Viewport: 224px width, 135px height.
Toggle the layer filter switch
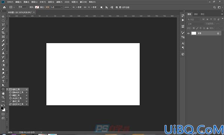[x=223, y=19]
